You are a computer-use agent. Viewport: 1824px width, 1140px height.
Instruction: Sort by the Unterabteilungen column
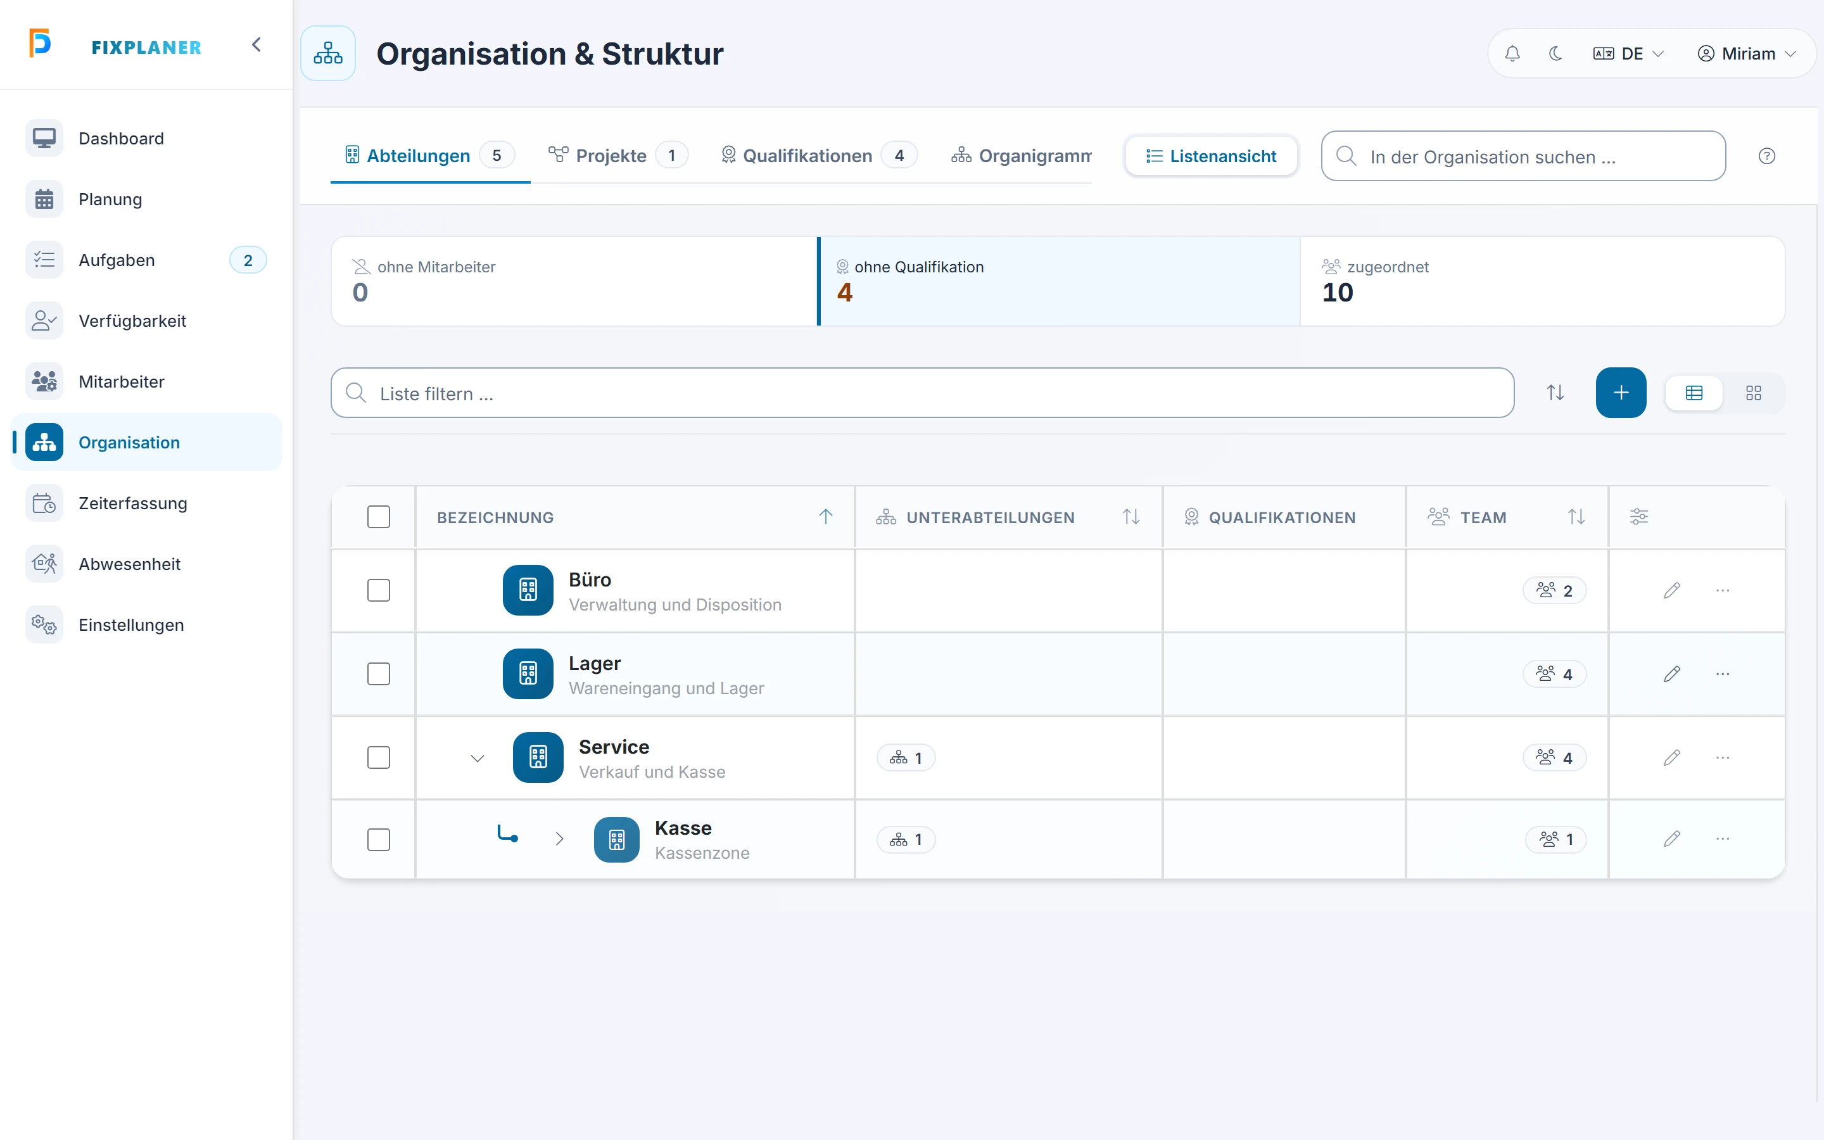click(1130, 517)
